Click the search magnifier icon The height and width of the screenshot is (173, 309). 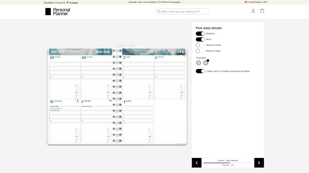(159, 12)
